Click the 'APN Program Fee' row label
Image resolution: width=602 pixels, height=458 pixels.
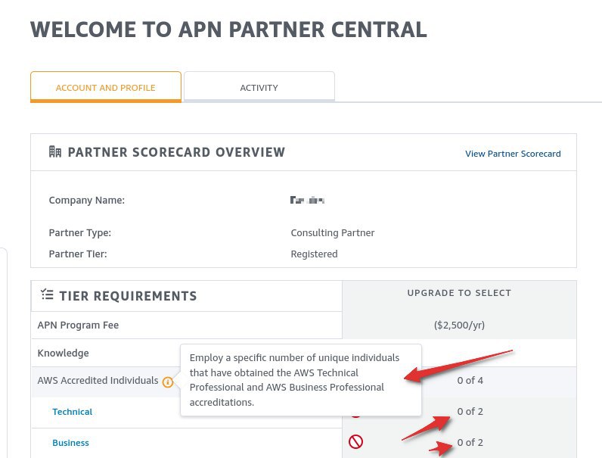tap(78, 325)
